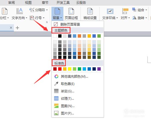
Task: Expand the 旋转 dropdown arrow
Action: click(x=146, y=18)
